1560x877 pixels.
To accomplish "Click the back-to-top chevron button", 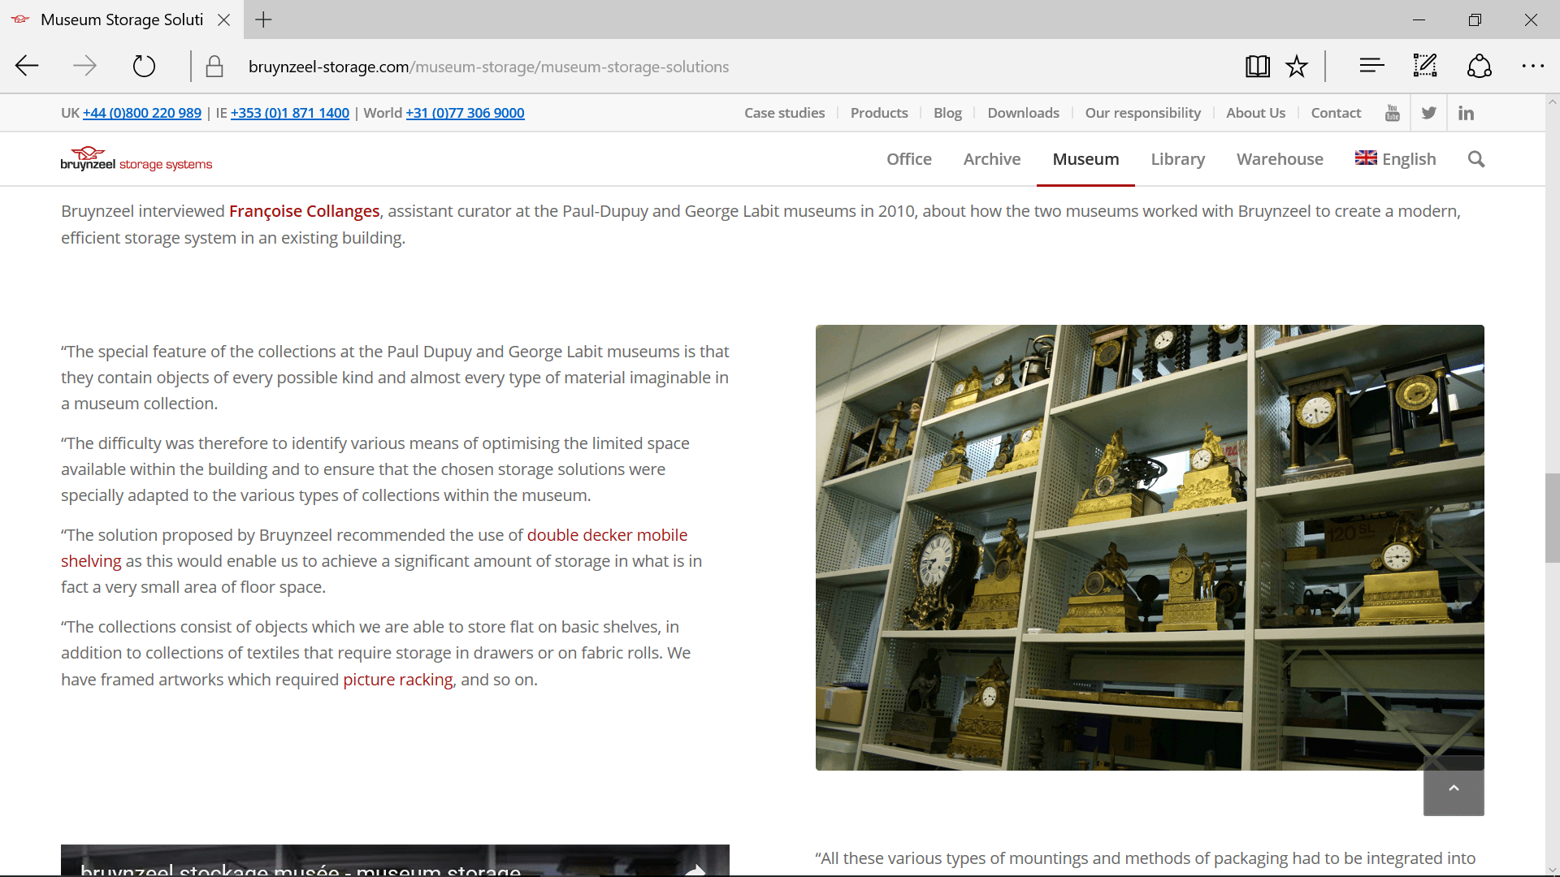I will [x=1453, y=788].
